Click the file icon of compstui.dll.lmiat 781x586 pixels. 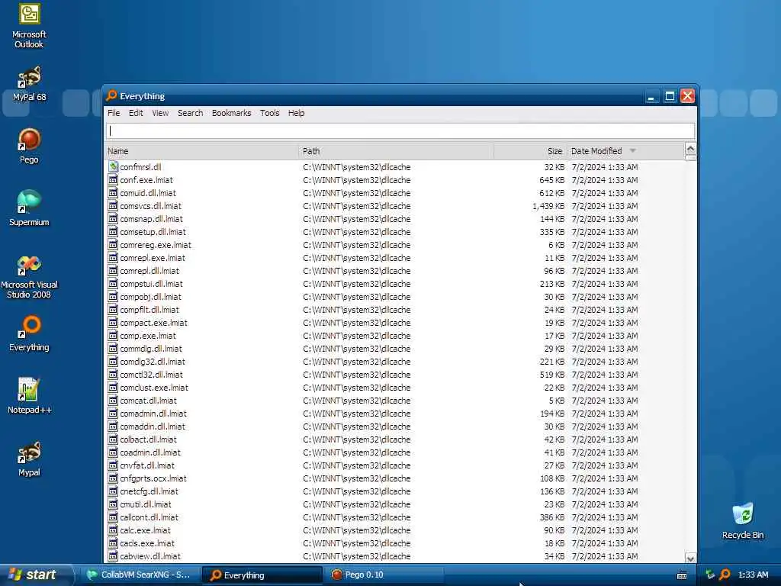pos(113,284)
